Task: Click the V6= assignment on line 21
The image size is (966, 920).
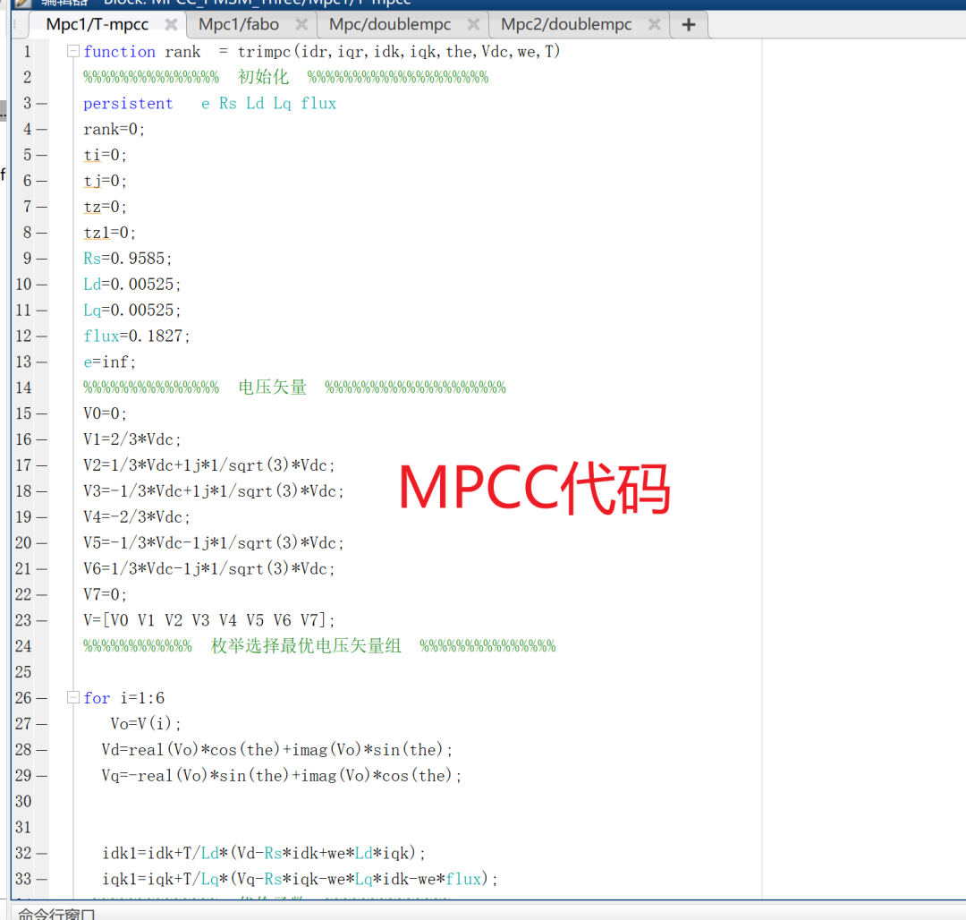Action: point(208,569)
